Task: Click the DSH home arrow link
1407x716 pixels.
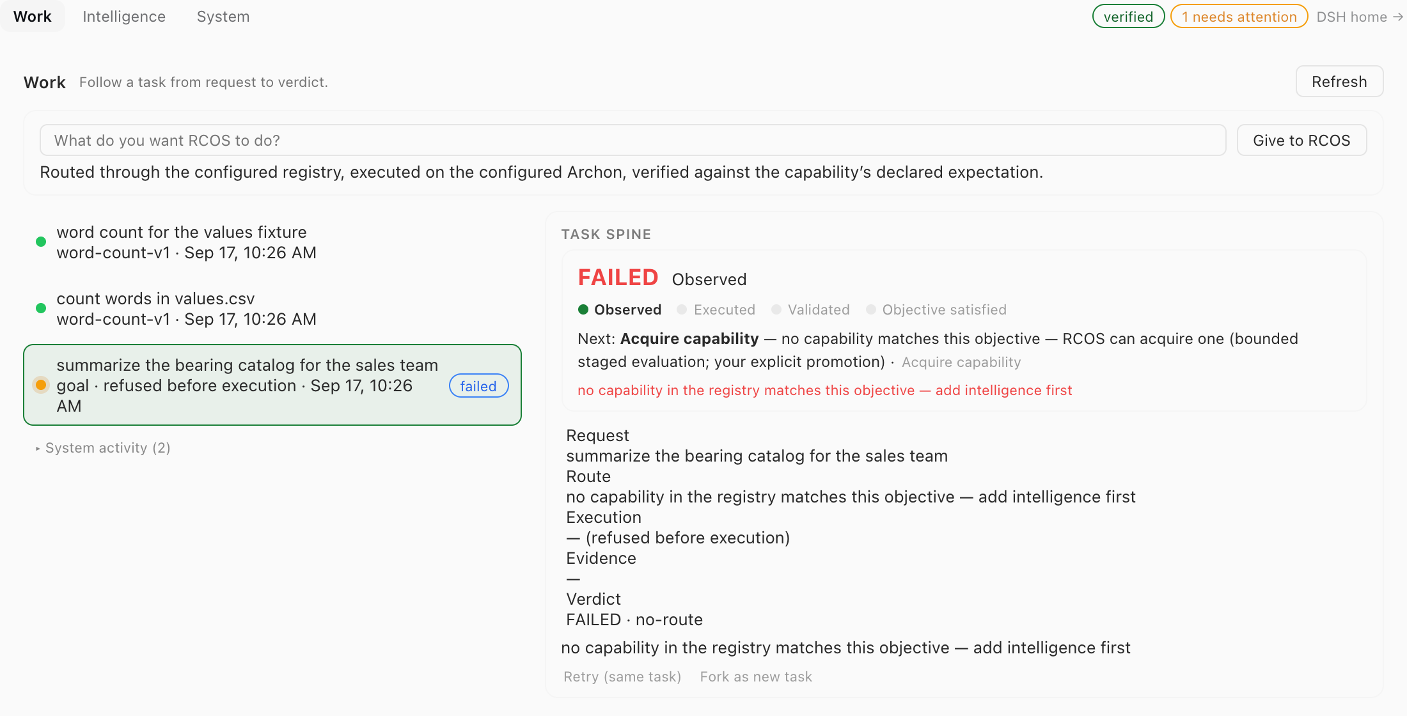Action: coord(1359,17)
